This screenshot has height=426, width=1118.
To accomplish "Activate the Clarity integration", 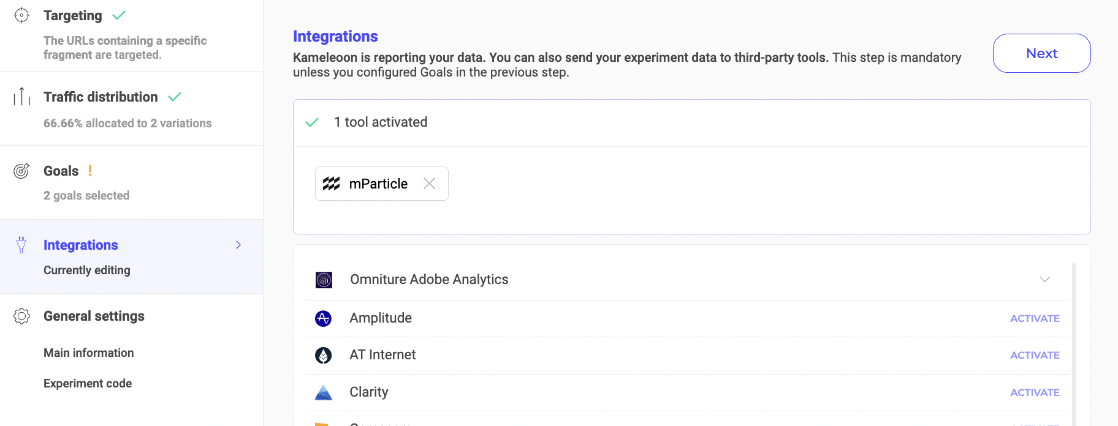I will click(1035, 392).
